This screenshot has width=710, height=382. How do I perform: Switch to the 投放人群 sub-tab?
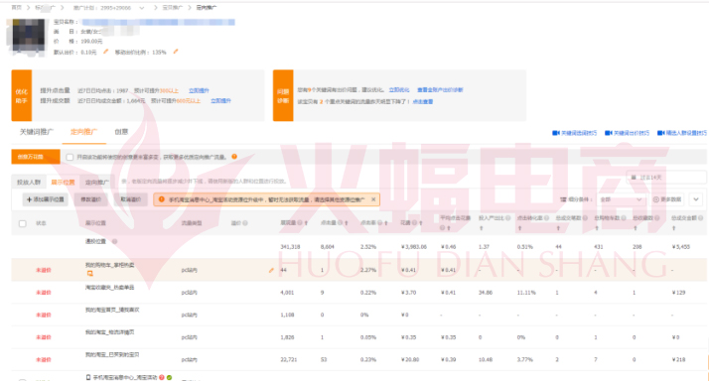(x=29, y=182)
